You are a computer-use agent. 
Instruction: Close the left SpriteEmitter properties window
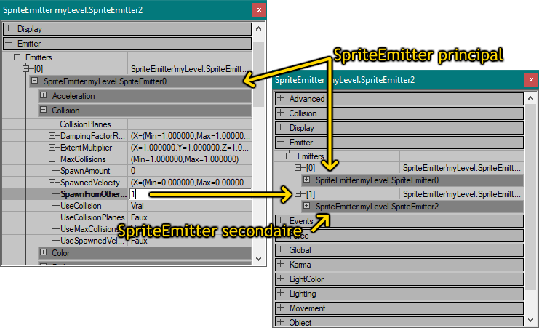(x=259, y=9)
